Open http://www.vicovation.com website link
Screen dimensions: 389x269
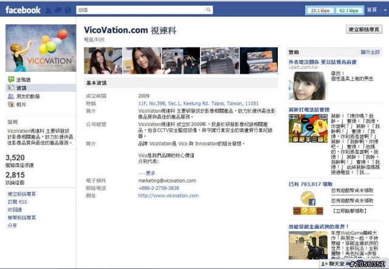[x=168, y=195]
